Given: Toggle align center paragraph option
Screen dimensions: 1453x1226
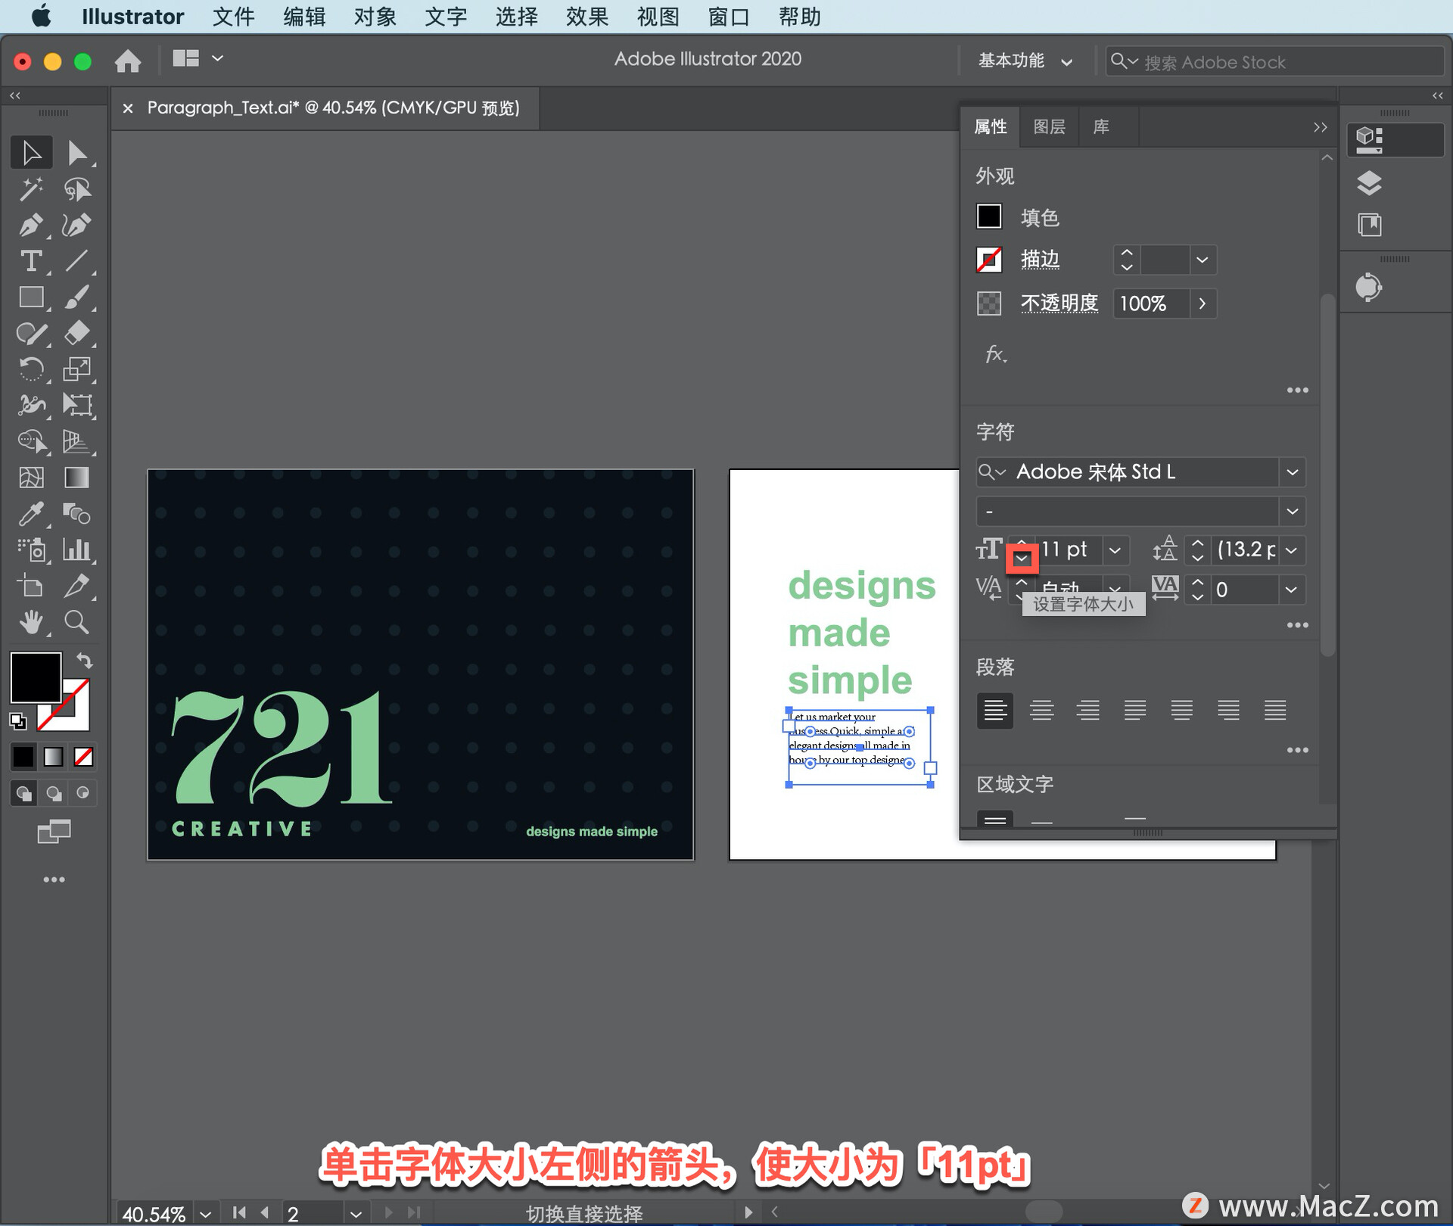Looking at the screenshot, I should click(x=1041, y=710).
